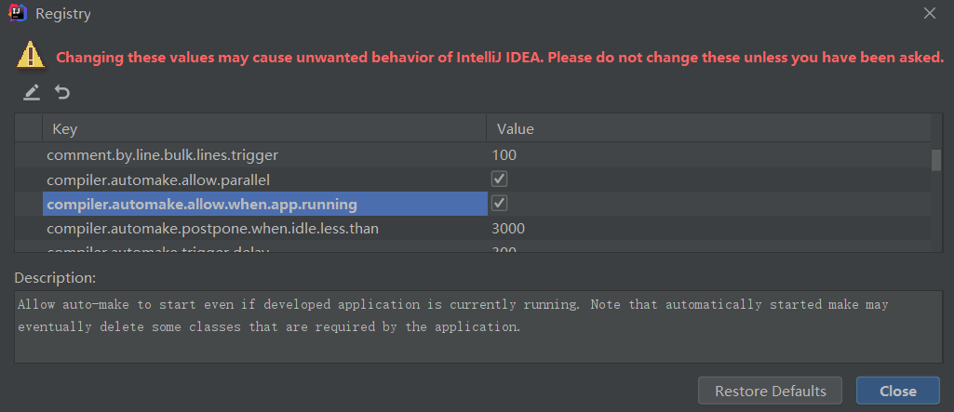Click the table's vertical scrollbar thumb

click(936, 160)
